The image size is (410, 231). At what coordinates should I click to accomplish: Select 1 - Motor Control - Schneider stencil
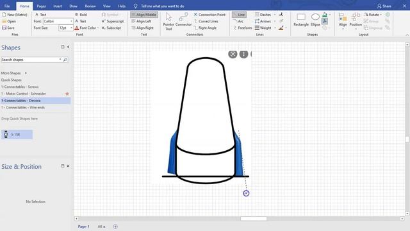[x=24, y=94]
